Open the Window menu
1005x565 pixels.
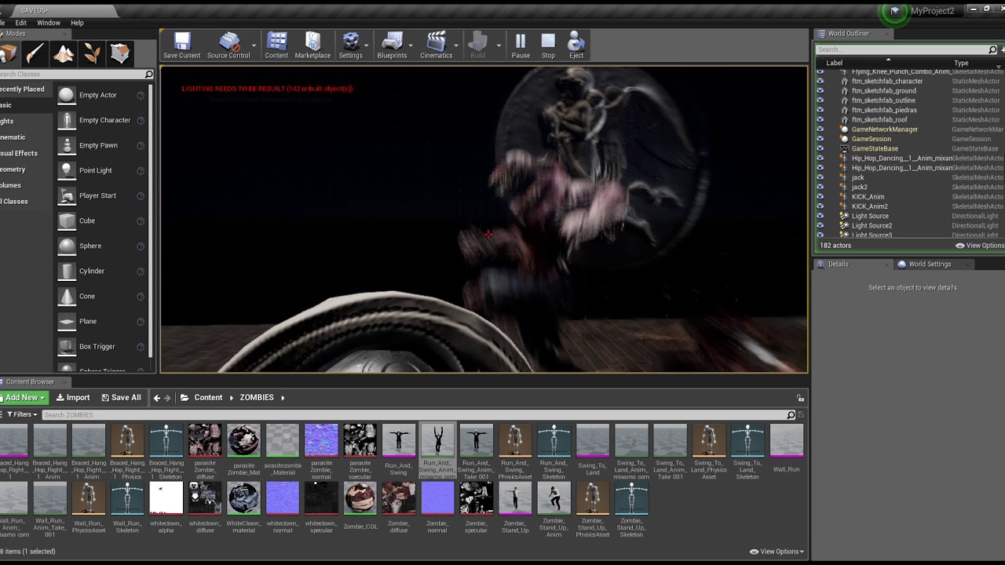click(49, 23)
